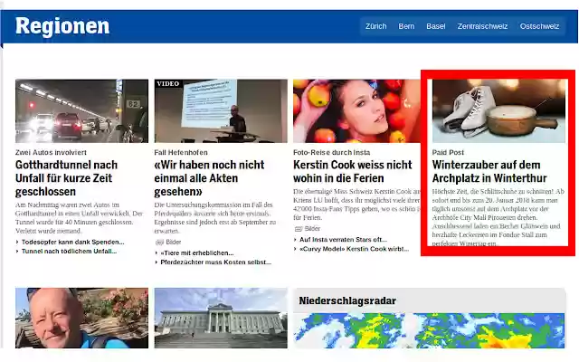
Task: Open the Zürich region tab
Action: [375, 26]
